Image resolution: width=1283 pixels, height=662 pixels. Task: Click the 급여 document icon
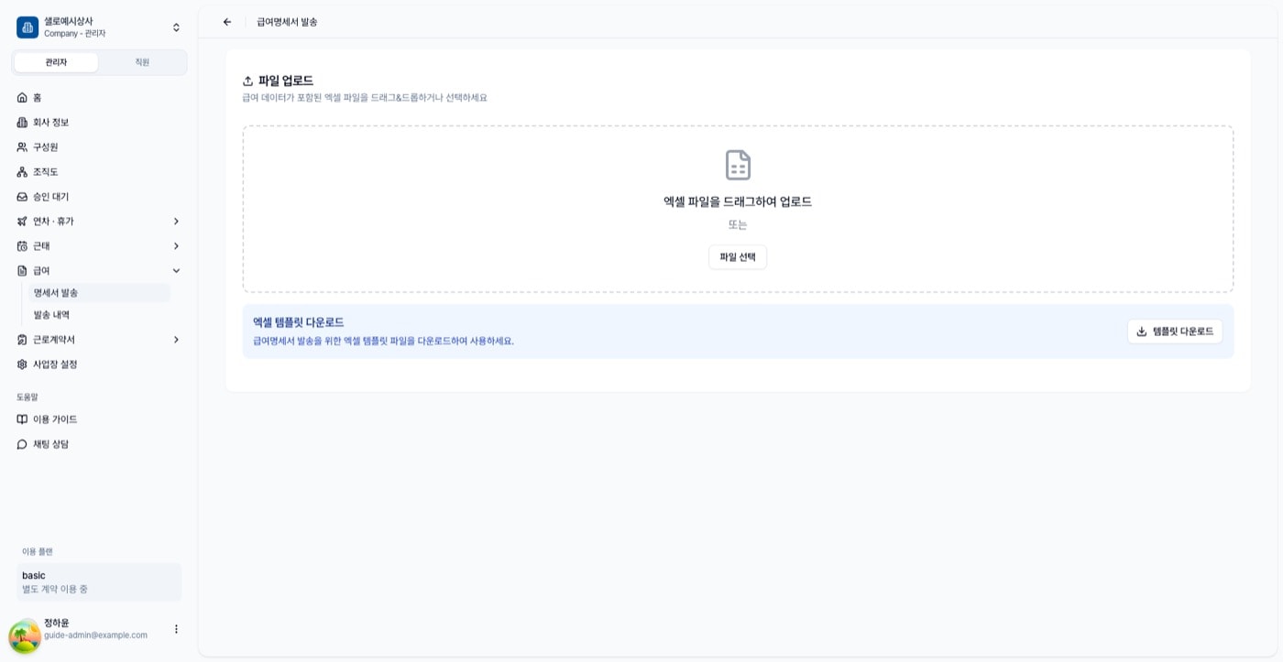click(22, 270)
